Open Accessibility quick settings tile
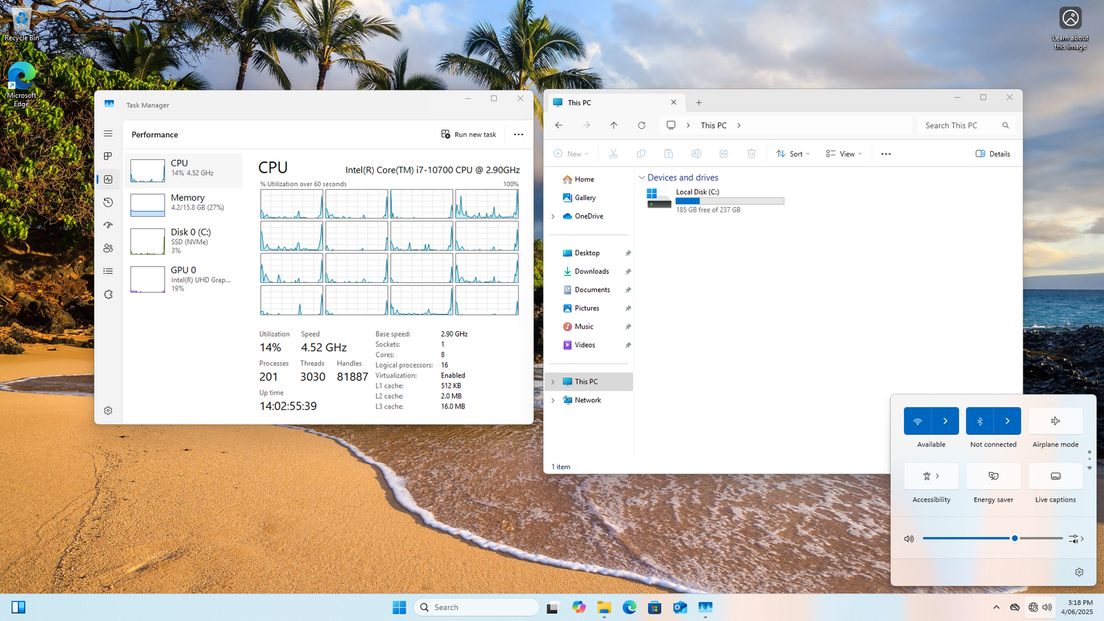The width and height of the screenshot is (1104, 621). [931, 476]
